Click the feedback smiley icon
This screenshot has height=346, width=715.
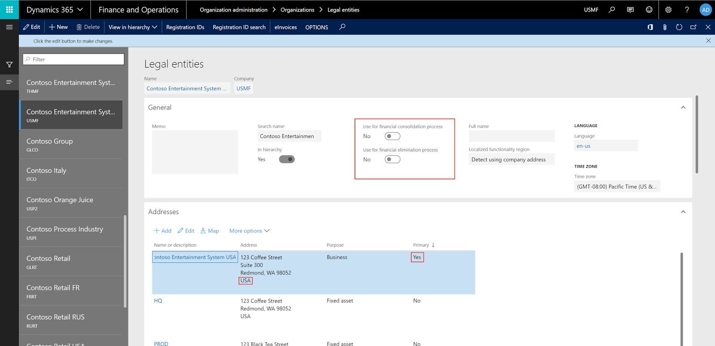click(649, 9)
